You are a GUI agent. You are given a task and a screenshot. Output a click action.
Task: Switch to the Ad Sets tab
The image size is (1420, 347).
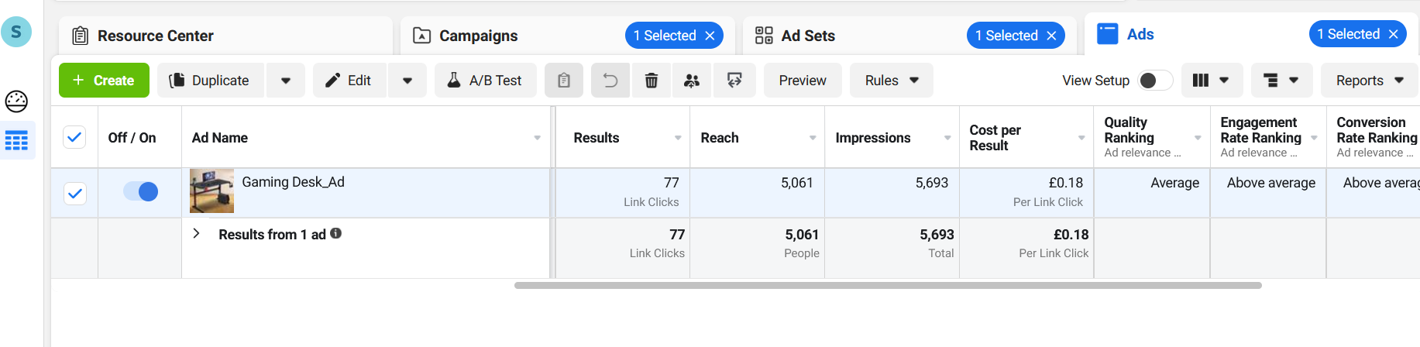click(808, 36)
